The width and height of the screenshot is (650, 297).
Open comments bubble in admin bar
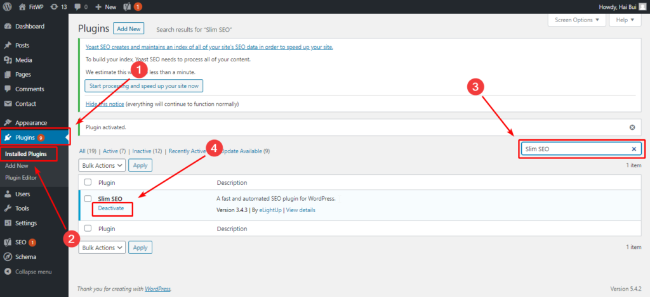[81, 6]
